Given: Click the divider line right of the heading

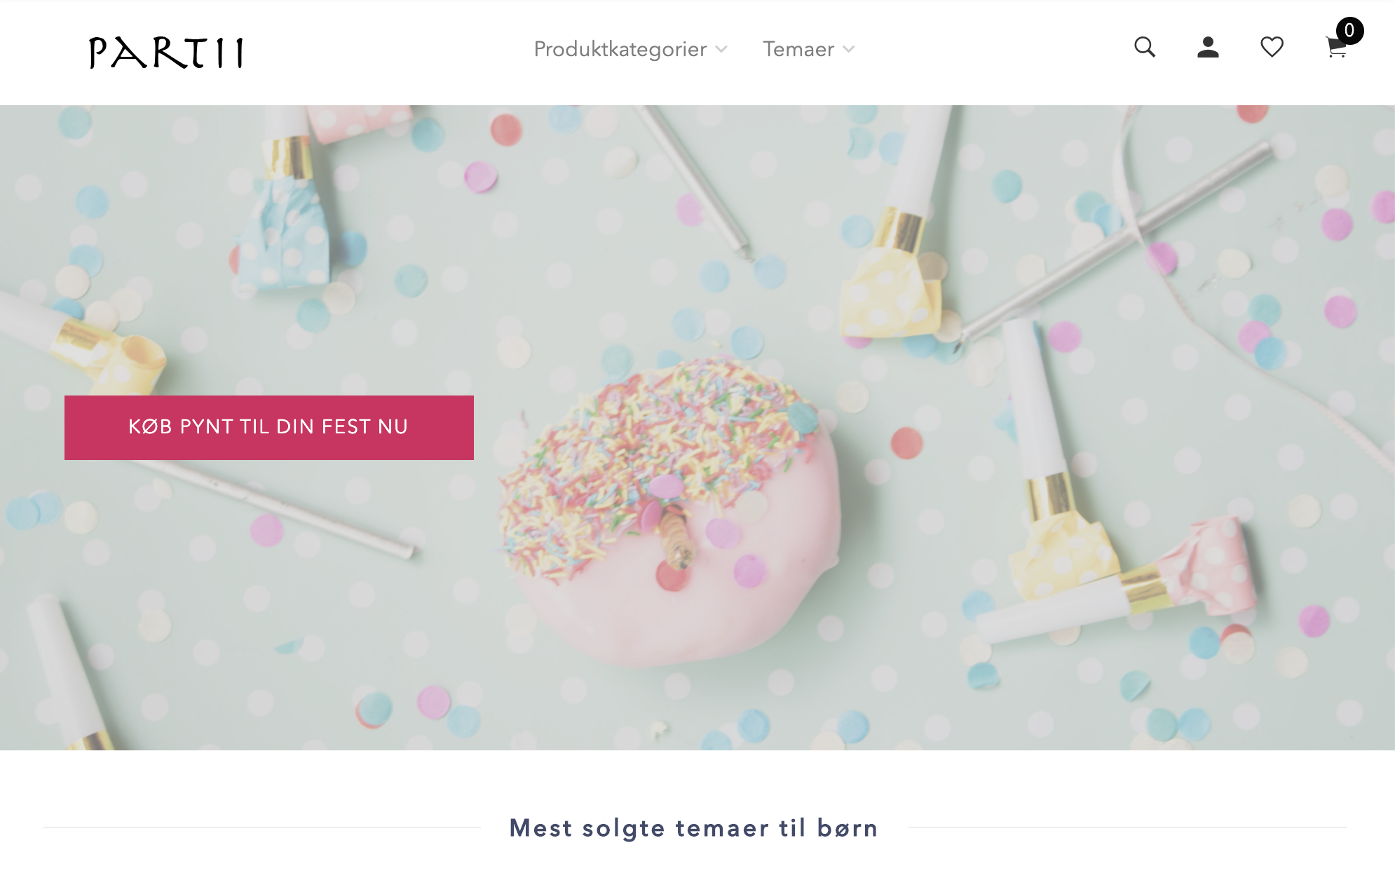Looking at the screenshot, I should pos(1128,827).
